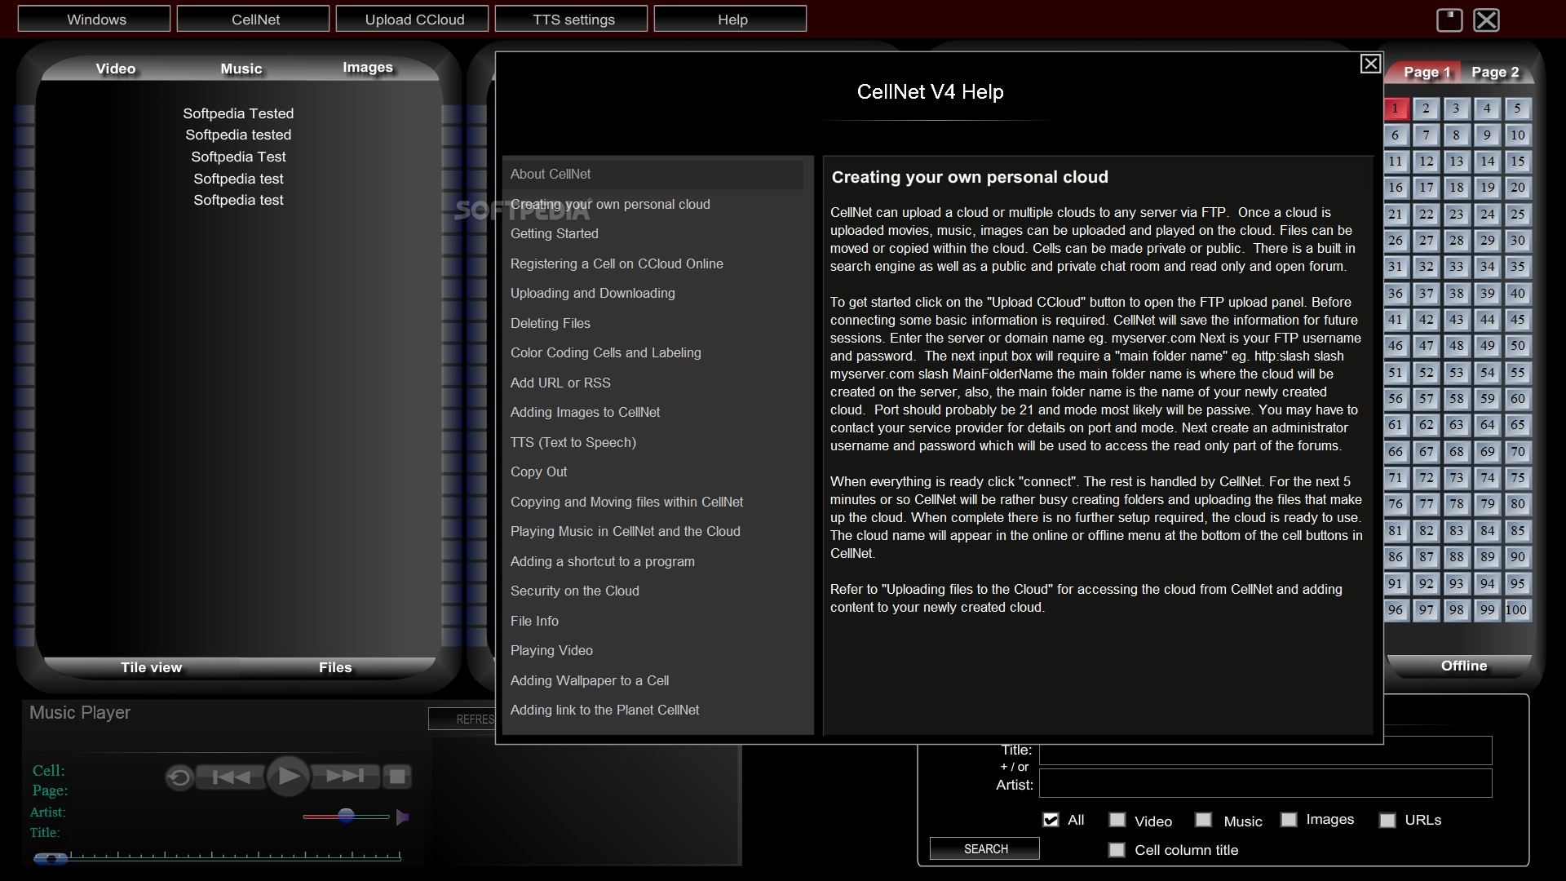Select cell number 35
Screen dimensions: 1566x881
tap(1517, 267)
